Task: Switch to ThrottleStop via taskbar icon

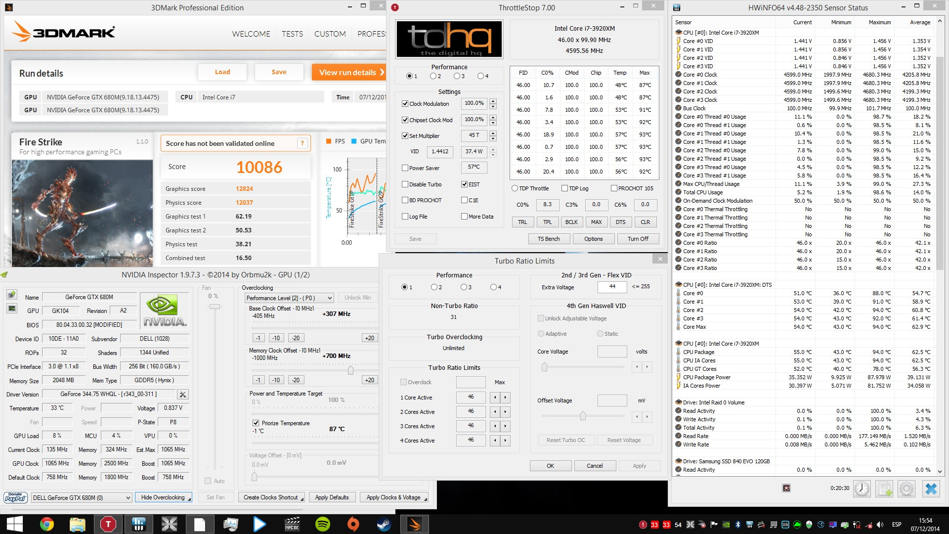Action: click(108, 524)
